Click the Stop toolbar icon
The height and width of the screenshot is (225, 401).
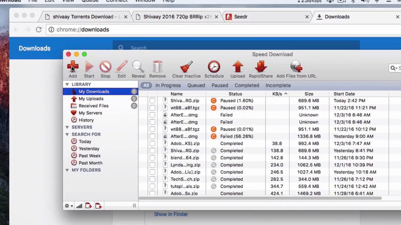105,67
